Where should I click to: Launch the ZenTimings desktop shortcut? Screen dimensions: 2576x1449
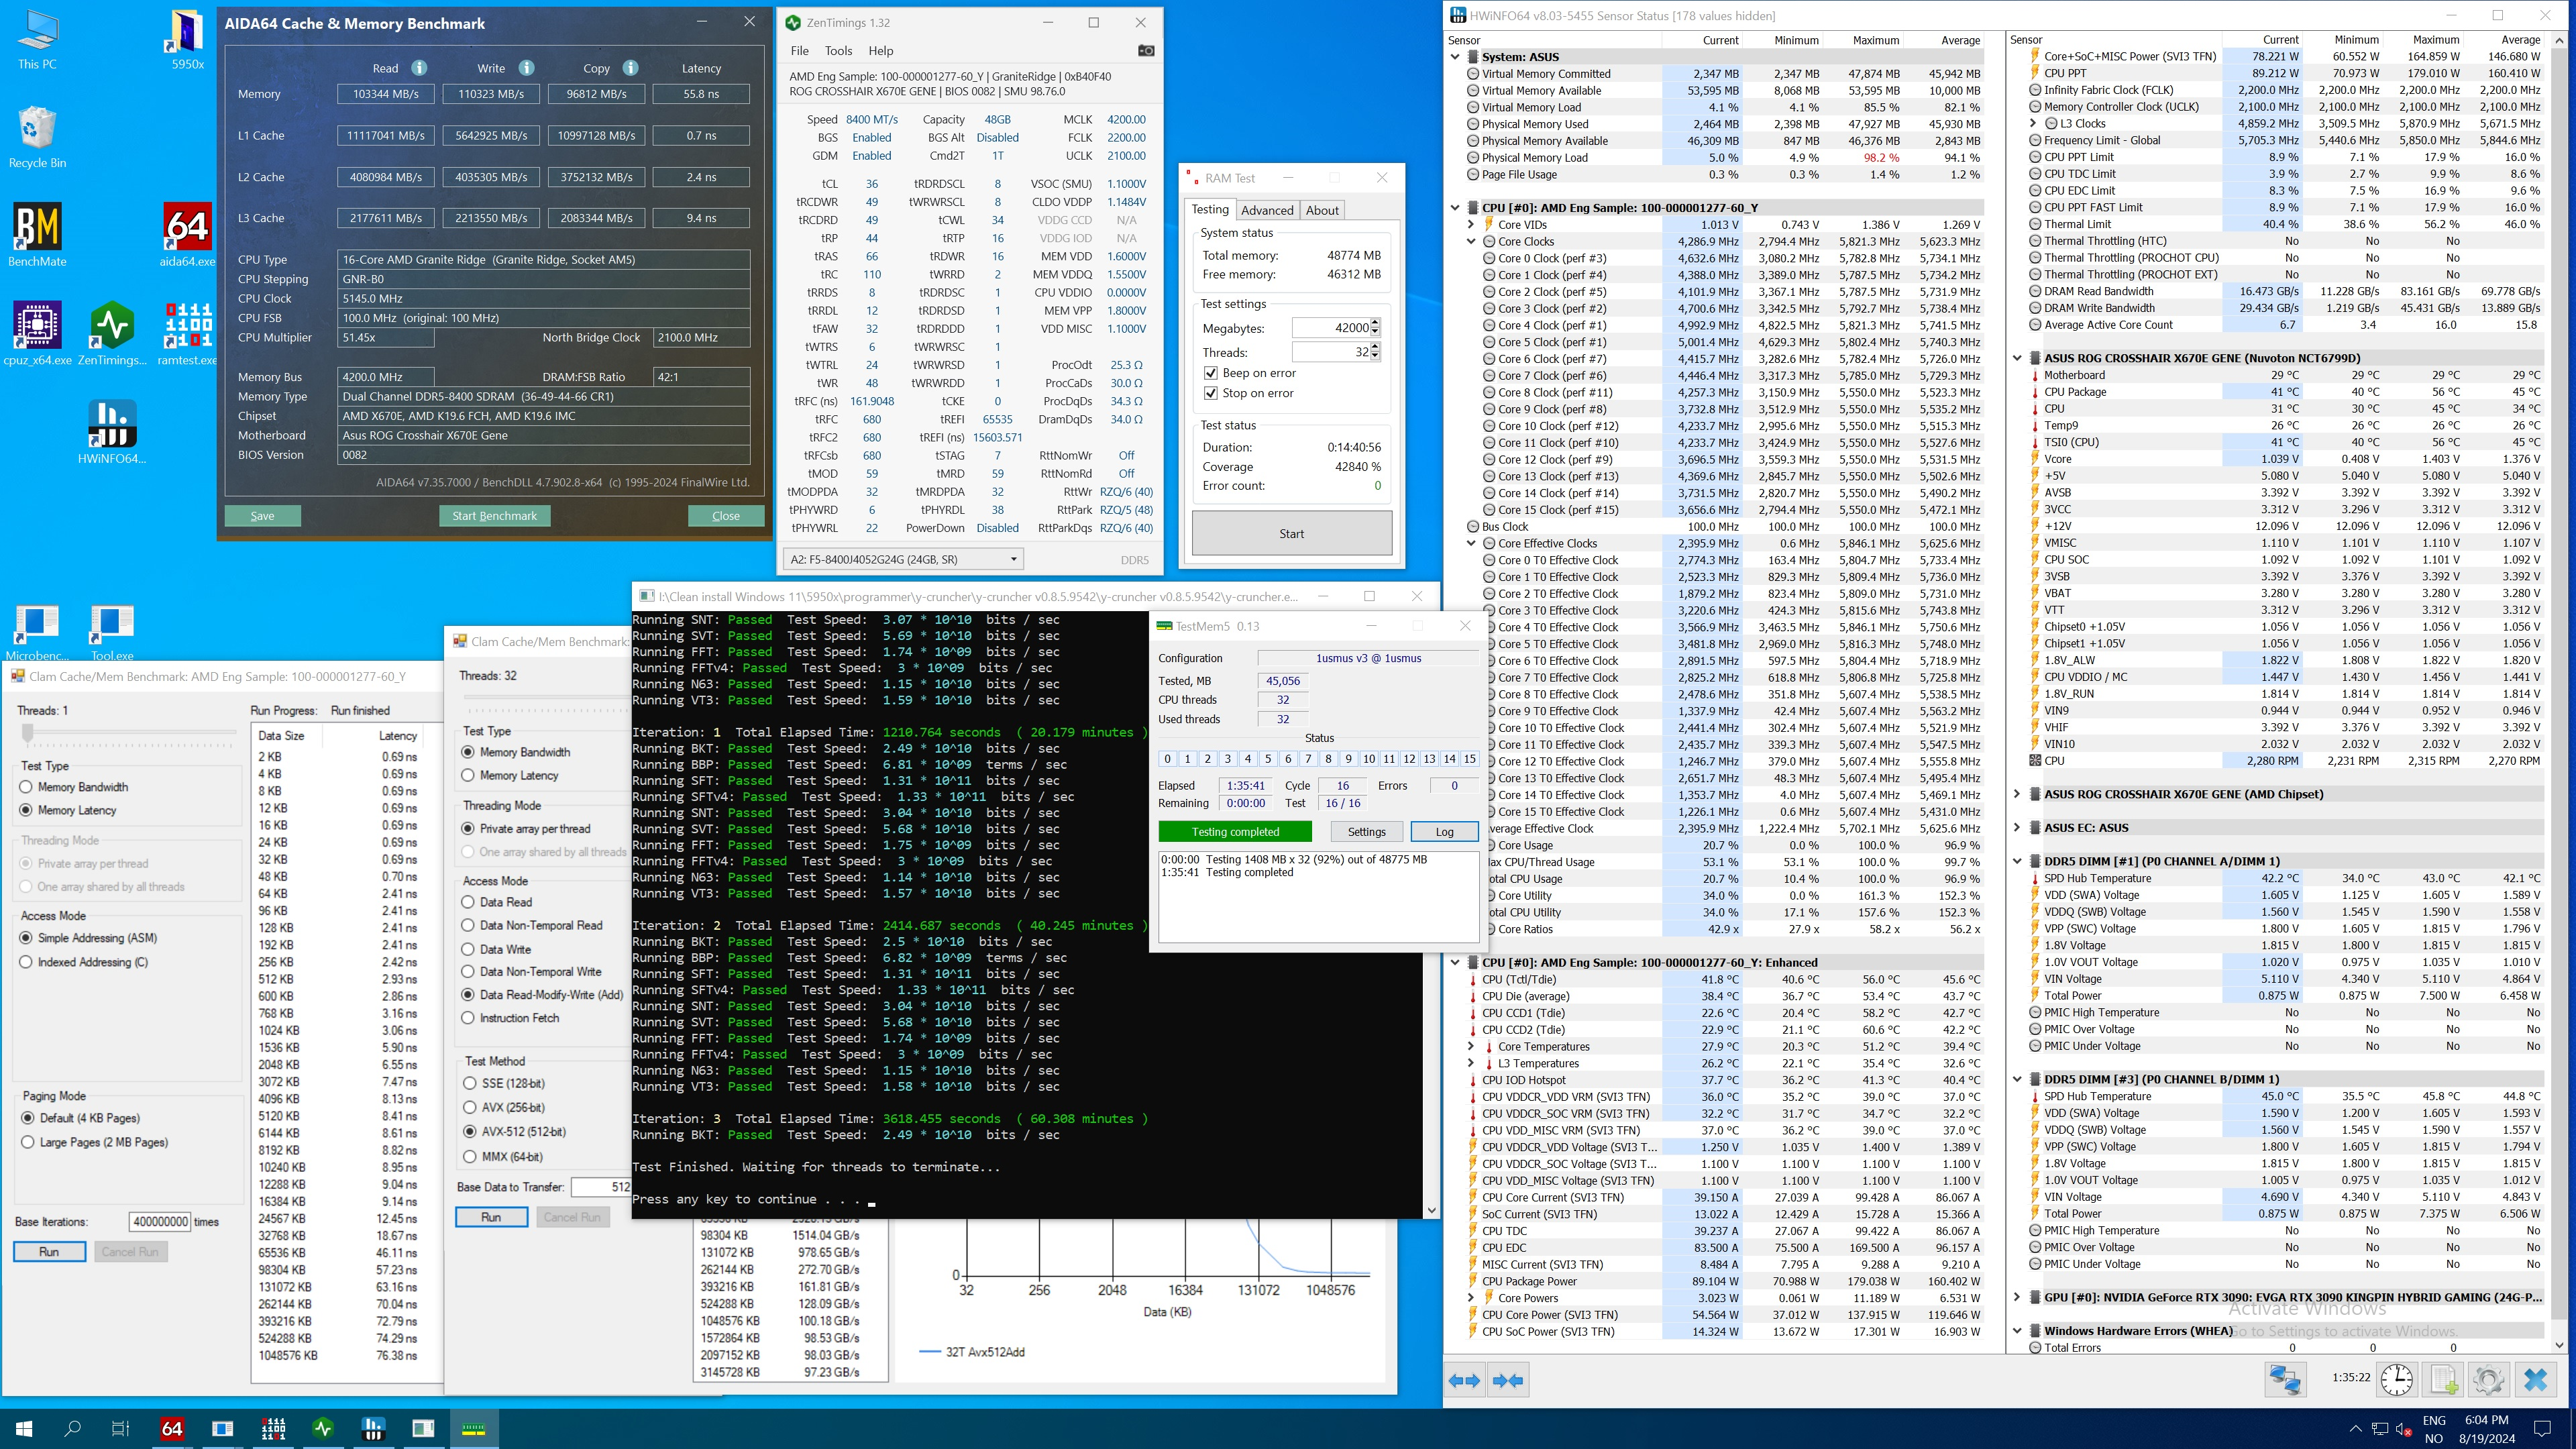(112, 333)
